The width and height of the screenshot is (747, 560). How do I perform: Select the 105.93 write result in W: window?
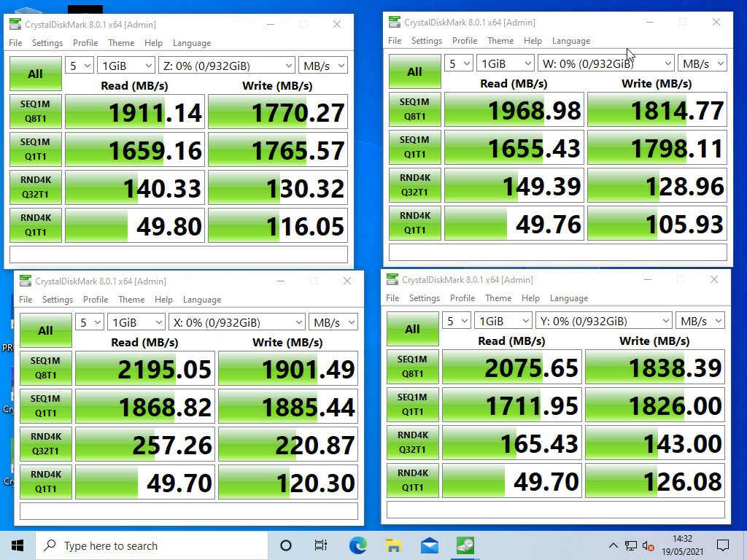[657, 223]
